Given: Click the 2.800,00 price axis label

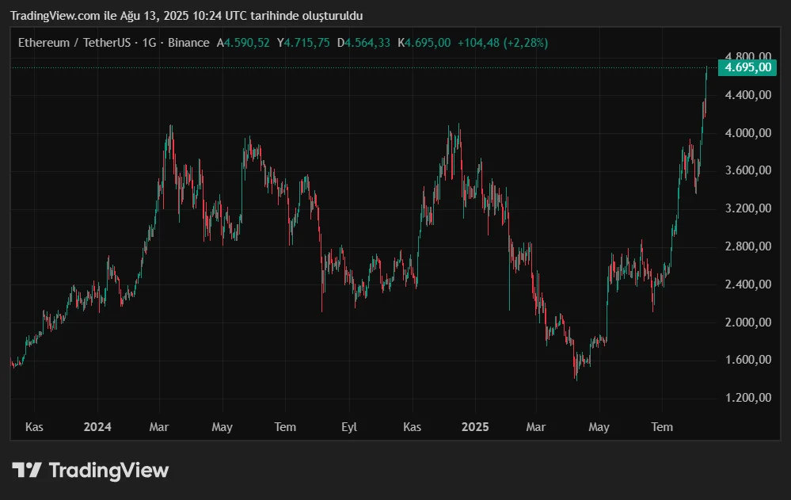Looking at the screenshot, I should point(748,246).
